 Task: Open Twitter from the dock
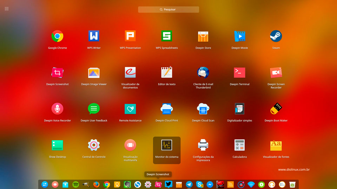168,184
